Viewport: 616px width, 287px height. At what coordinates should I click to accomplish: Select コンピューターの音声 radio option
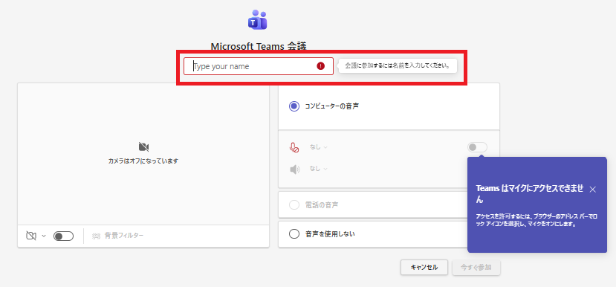(294, 106)
